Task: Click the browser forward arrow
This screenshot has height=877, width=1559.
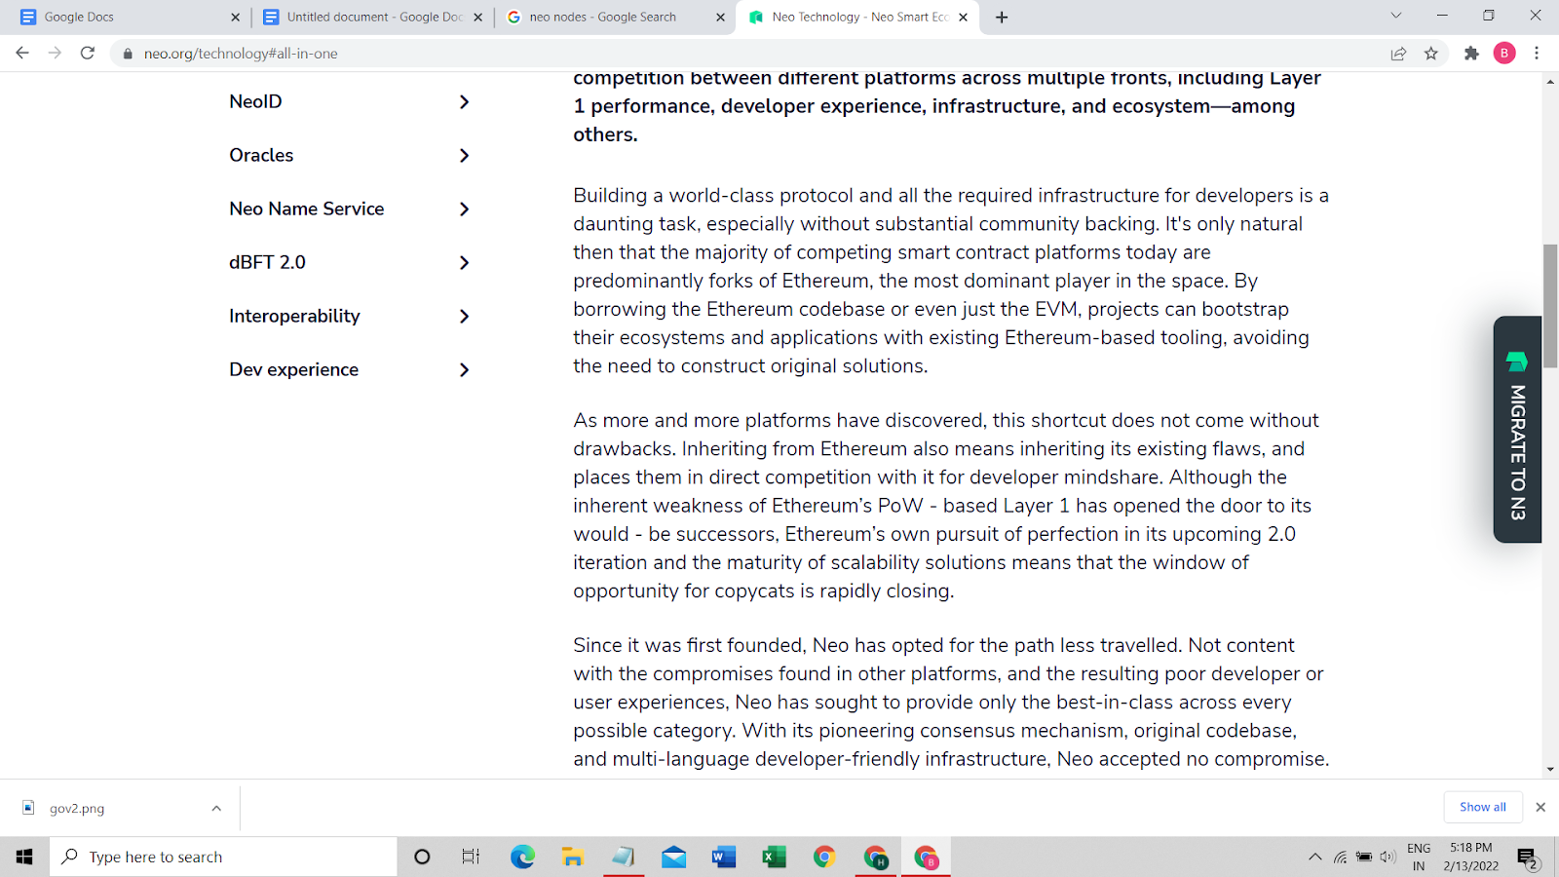Action: pos(55,53)
